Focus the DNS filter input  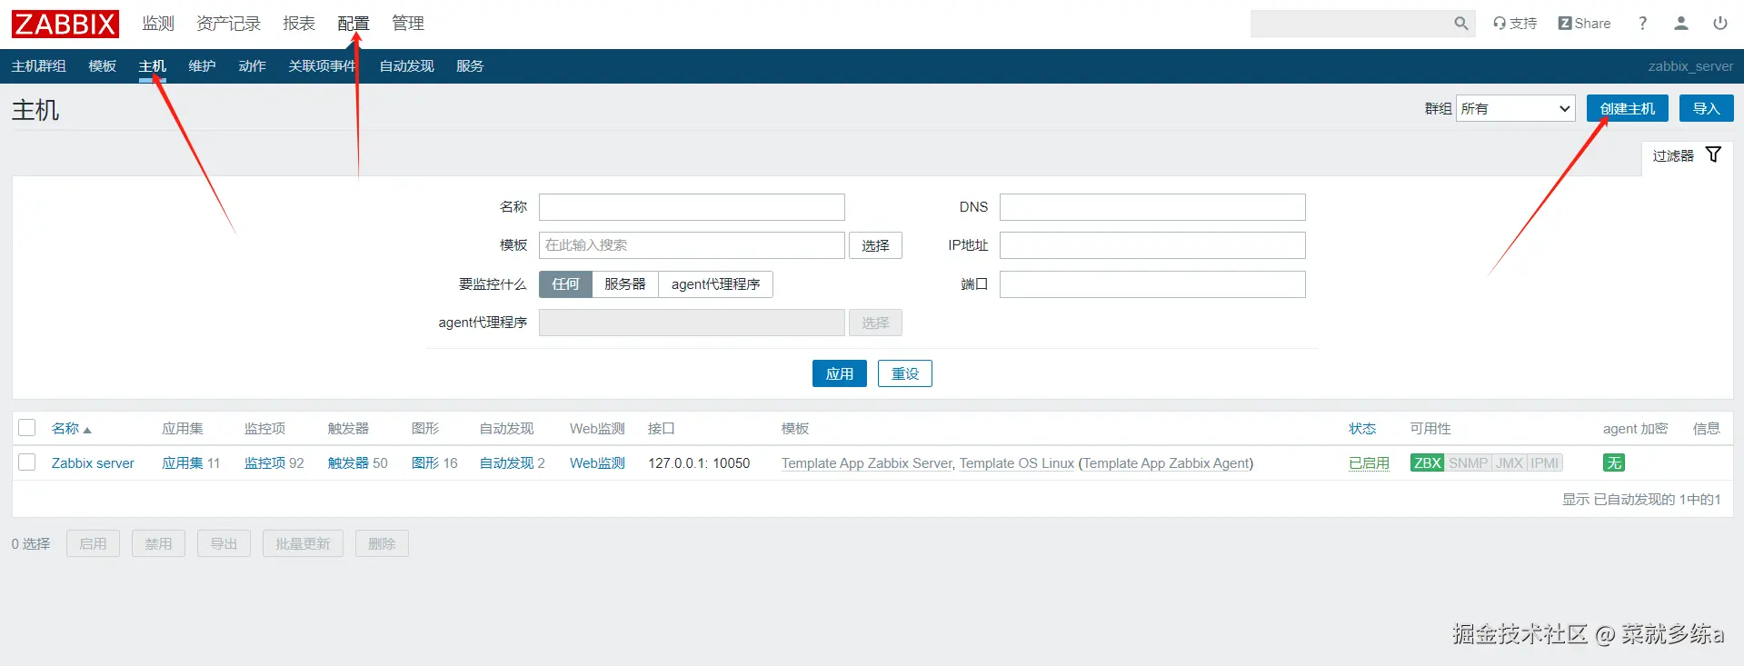pos(1152,207)
